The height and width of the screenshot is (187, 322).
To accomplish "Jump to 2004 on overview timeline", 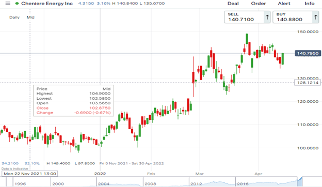I will click(104, 184).
